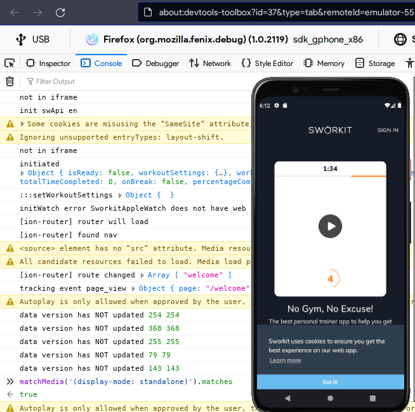The width and height of the screenshot is (415, 412).
Task: Click the SameSite warning triangle icon
Action: [10, 124]
